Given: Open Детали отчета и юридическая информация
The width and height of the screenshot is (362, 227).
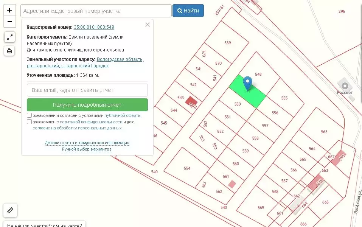Looking at the screenshot, I should click(87, 143).
